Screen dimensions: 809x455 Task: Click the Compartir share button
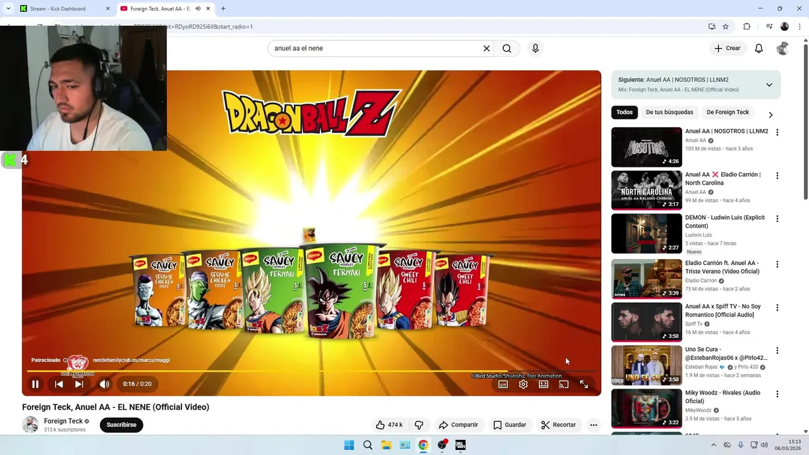pyautogui.click(x=459, y=425)
